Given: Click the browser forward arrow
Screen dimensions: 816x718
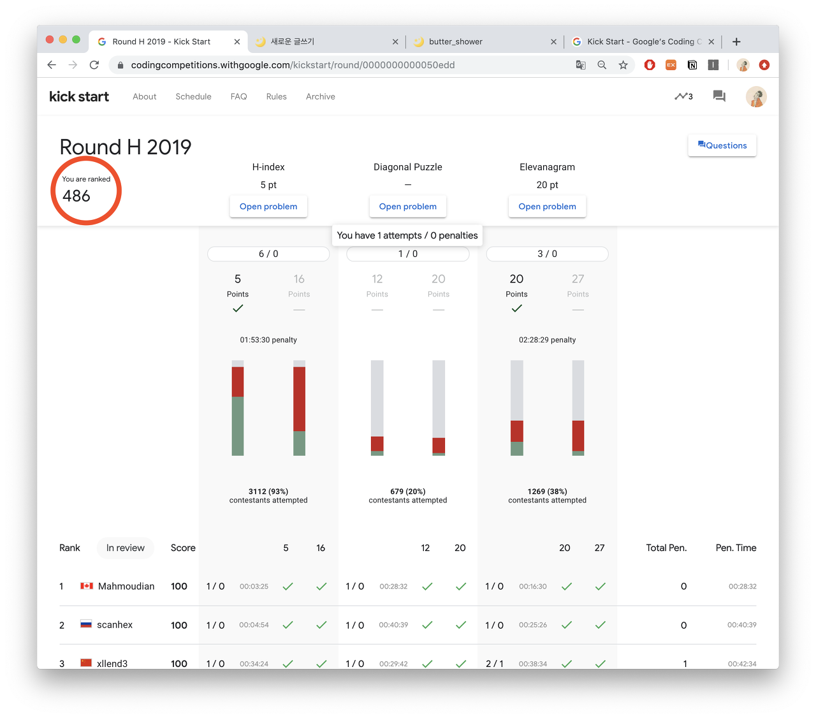Looking at the screenshot, I should pyautogui.click(x=73, y=65).
